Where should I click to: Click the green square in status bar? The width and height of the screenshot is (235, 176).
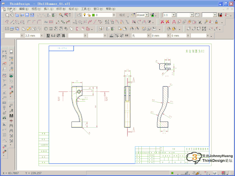pos(172,173)
